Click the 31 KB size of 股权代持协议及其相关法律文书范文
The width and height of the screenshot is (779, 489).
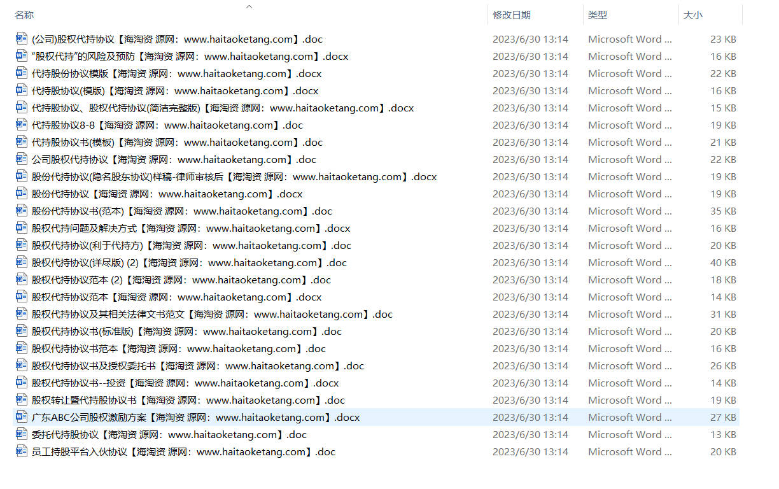click(723, 314)
